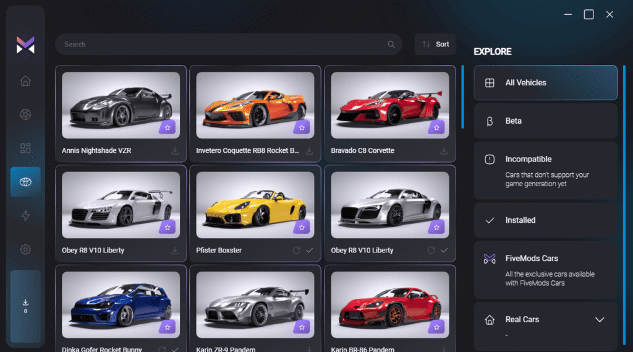Viewport: 633px width, 352px height.
Task: Open the Annis Nightshade VZR thumbnail
Action: click(121, 105)
